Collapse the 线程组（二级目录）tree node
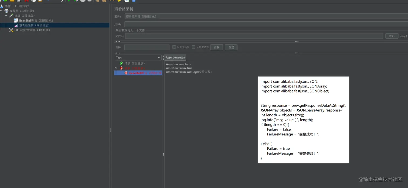Image resolution: width=408 pixels, height=188 pixels. (x=2, y=11)
